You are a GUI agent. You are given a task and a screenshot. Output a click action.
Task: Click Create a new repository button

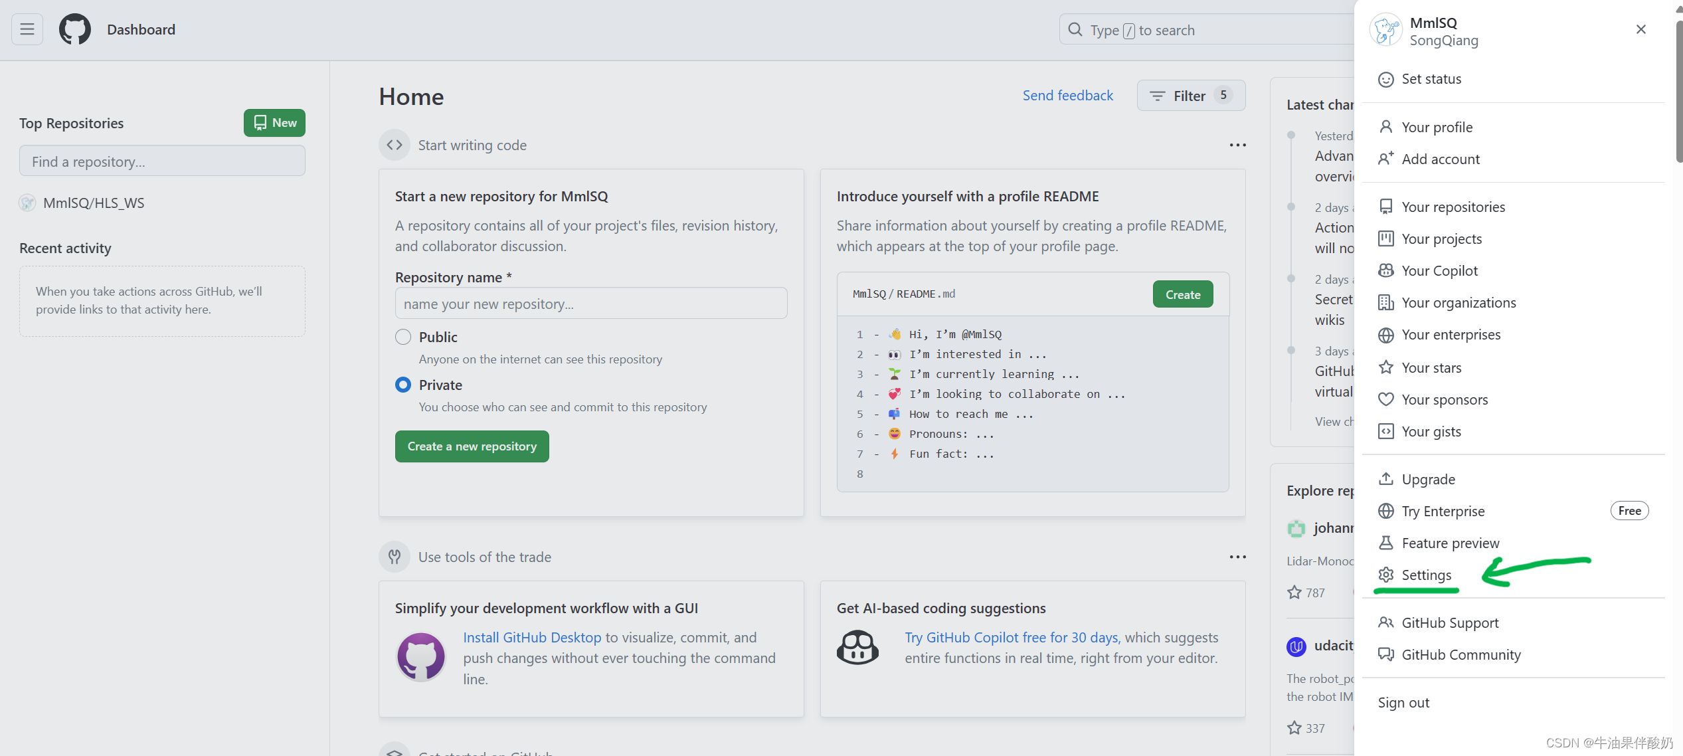pos(472,446)
